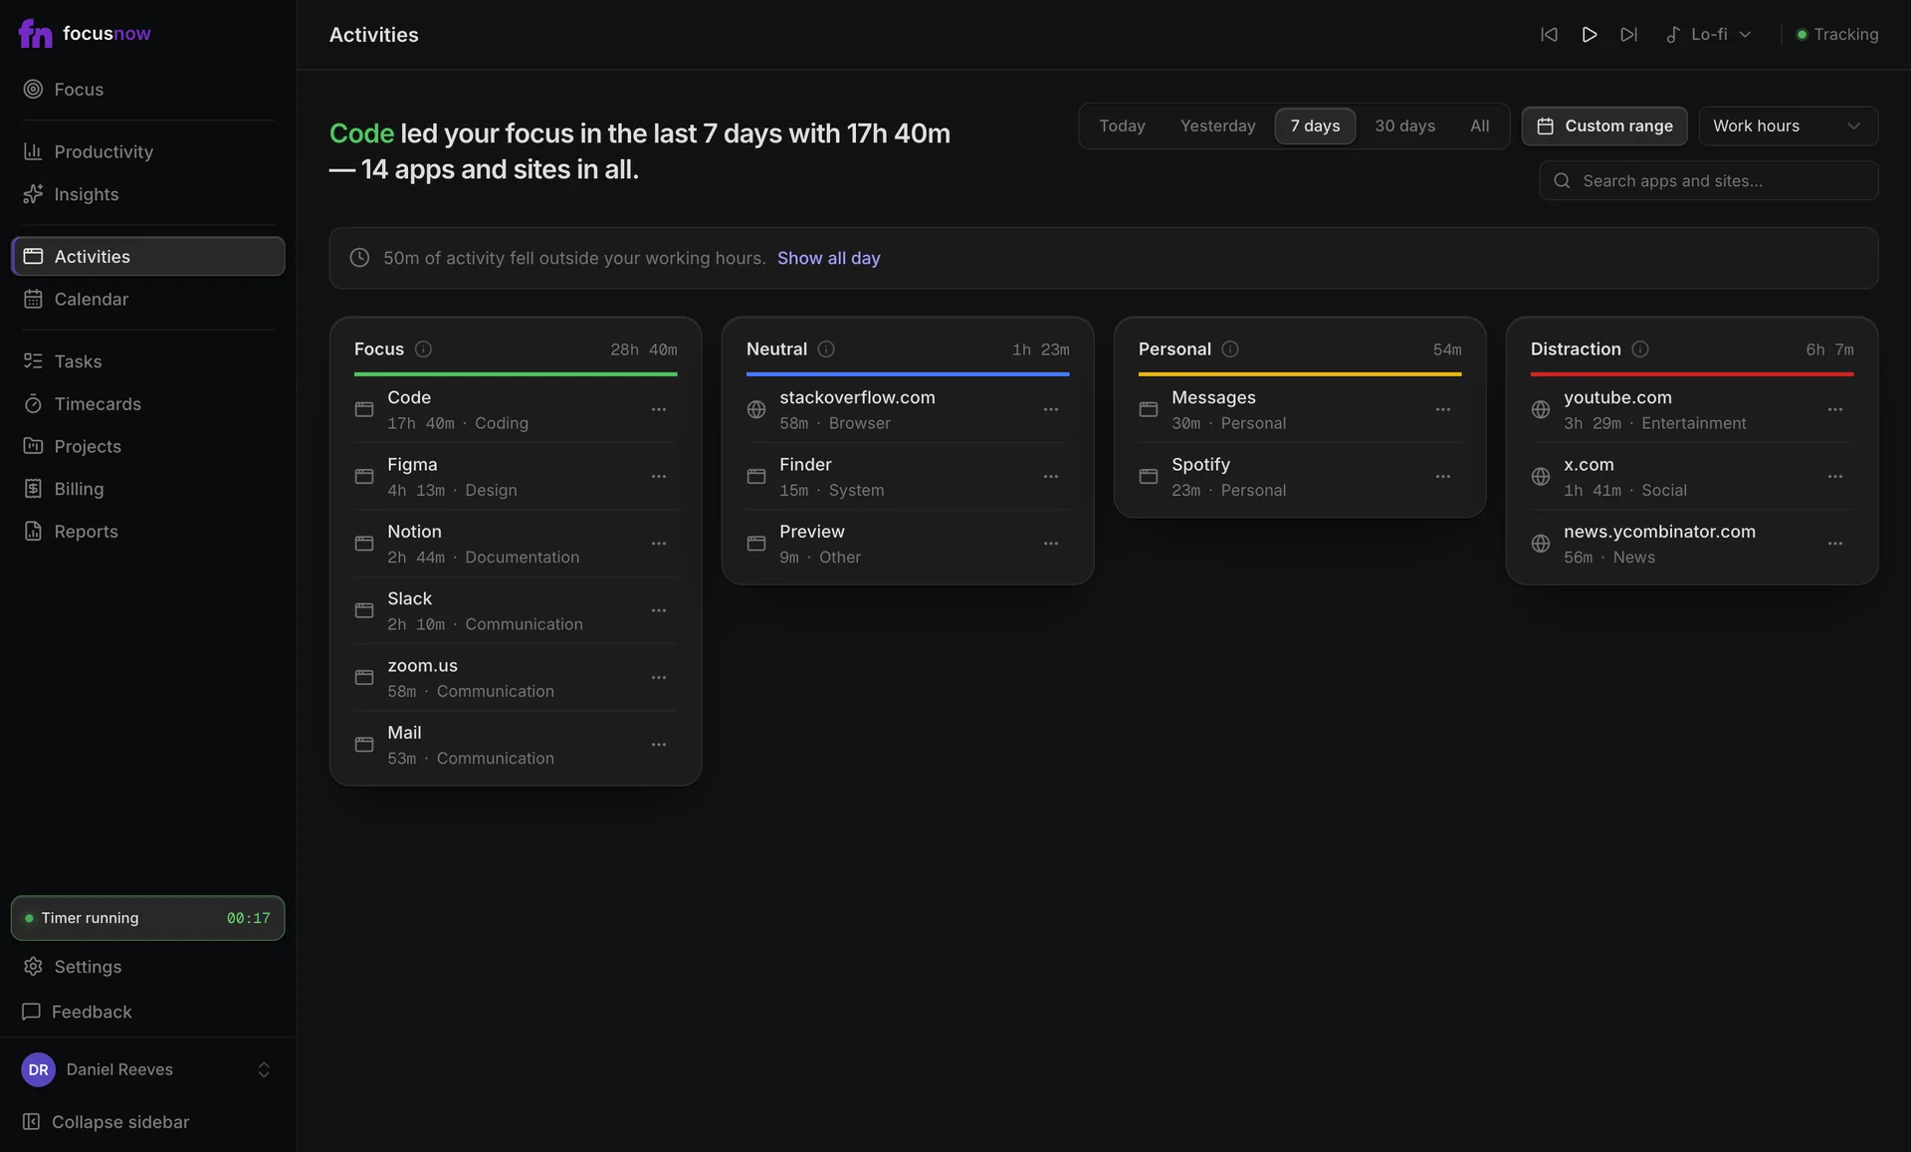Toggle the Tracking status indicator
Screen dimensions: 1911x1152
1837,35
